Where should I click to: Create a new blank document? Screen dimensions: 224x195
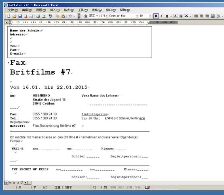tap(9, 16)
